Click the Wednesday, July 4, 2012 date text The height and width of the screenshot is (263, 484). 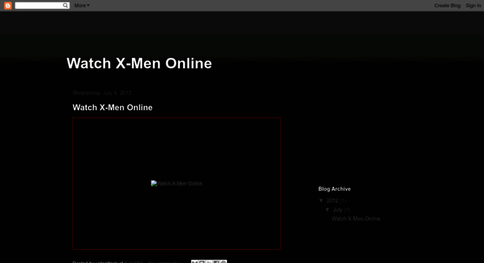102,93
